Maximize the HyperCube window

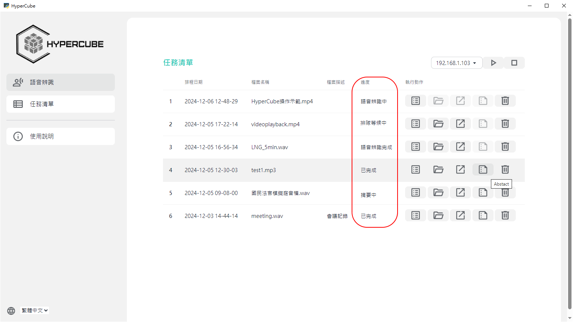(547, 6)
